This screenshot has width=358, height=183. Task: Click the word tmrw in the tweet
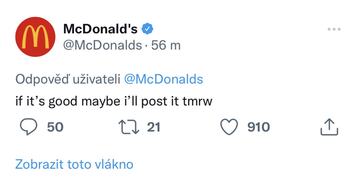point(198,102)
